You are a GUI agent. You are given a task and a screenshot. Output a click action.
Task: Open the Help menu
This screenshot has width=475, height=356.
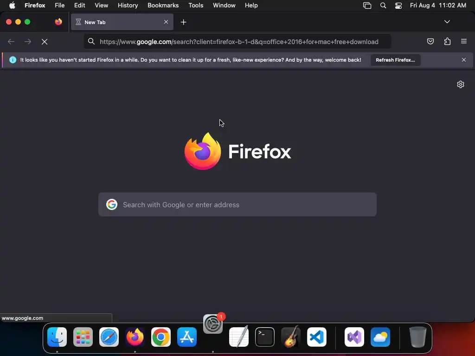coord(251,6)
